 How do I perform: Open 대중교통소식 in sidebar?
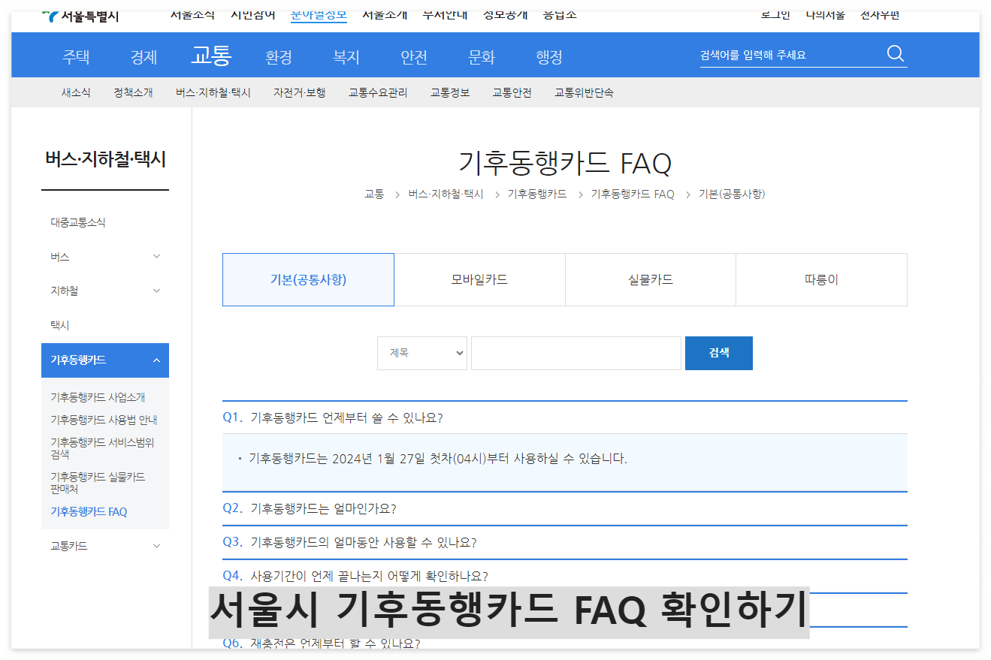click(78, 222)
